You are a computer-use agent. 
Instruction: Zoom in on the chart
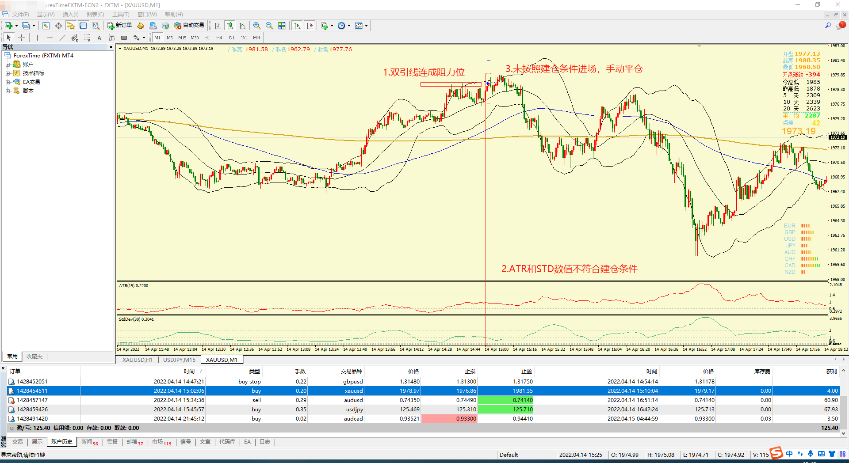(257, 26)
